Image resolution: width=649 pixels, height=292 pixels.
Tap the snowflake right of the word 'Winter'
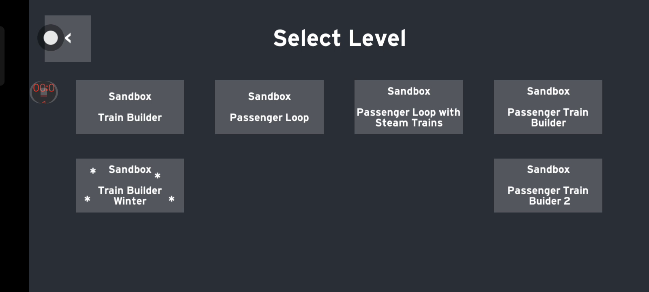(x=172, y=199)
